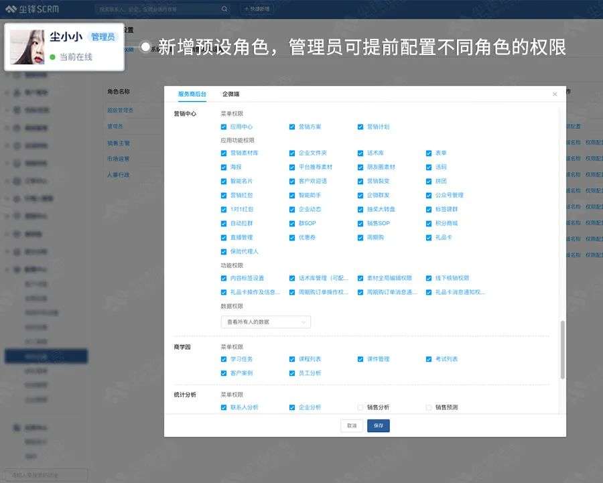The height and width of the screenshot is (483, 603).
Task: Open the 市场运营 role link
Action: [119, 159]
